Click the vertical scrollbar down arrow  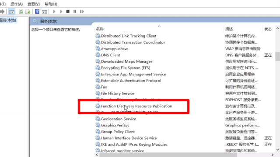[277, 150]
